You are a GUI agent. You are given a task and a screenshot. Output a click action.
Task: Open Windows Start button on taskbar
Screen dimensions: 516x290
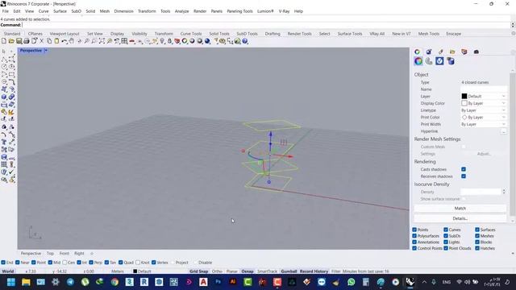point(11,282)
